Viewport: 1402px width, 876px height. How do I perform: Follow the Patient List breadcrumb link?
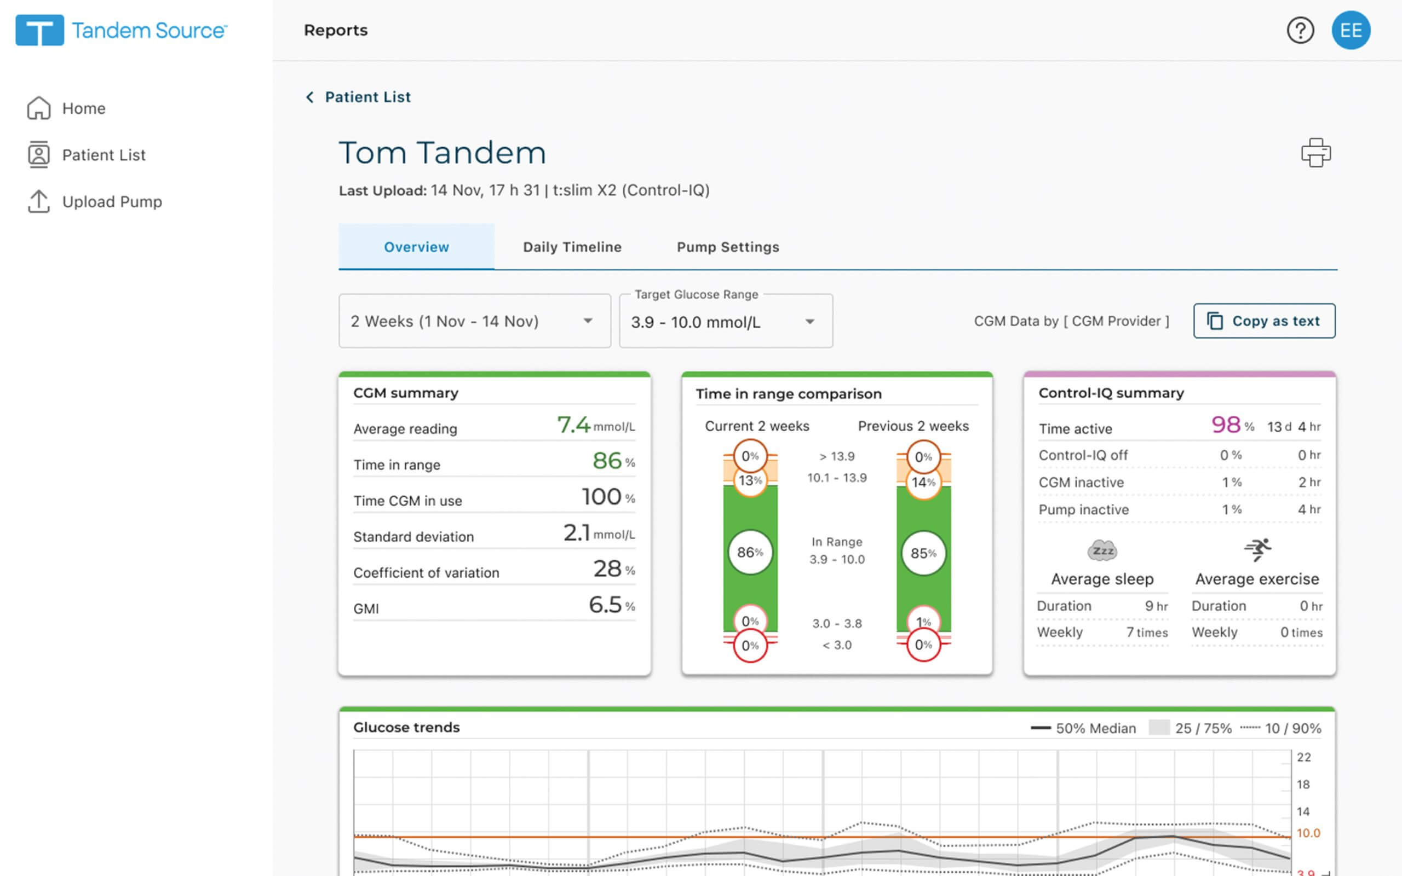tap(367, 97)
